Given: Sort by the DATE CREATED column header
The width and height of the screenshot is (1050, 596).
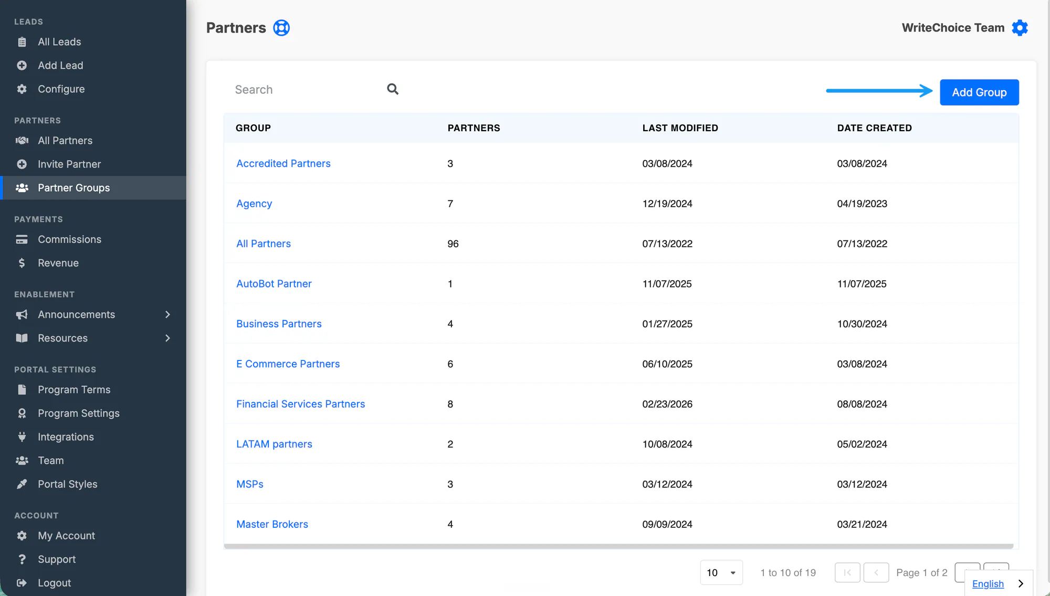Looking at the screenshot, I should (874, 128).
